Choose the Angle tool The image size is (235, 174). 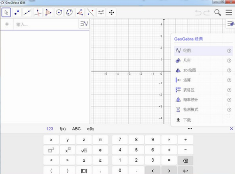click(x=80, y=12)
